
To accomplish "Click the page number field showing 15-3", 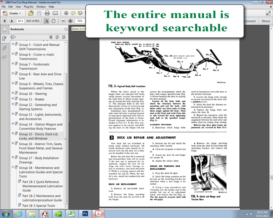I will pyautogui.click(x=20, y=21).
